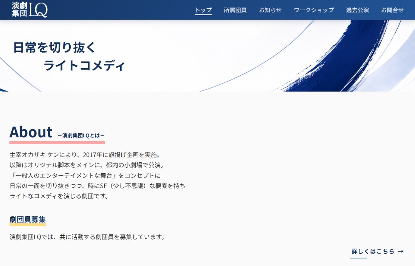This screenshot has height=266, width=415.
Task: Click the hero headline 日常を切り抜く
Action: click(54, 47)
